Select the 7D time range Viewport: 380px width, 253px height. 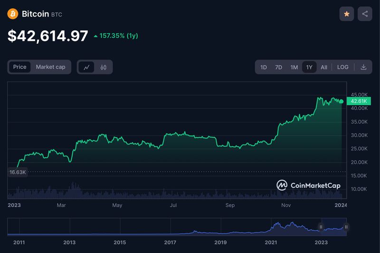pyautogui.click(x=279, y=67)
